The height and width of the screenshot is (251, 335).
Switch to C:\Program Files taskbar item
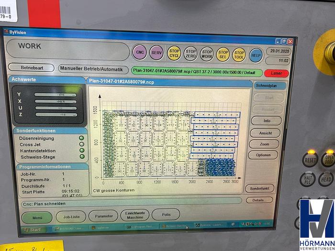(x=142, y=227)
